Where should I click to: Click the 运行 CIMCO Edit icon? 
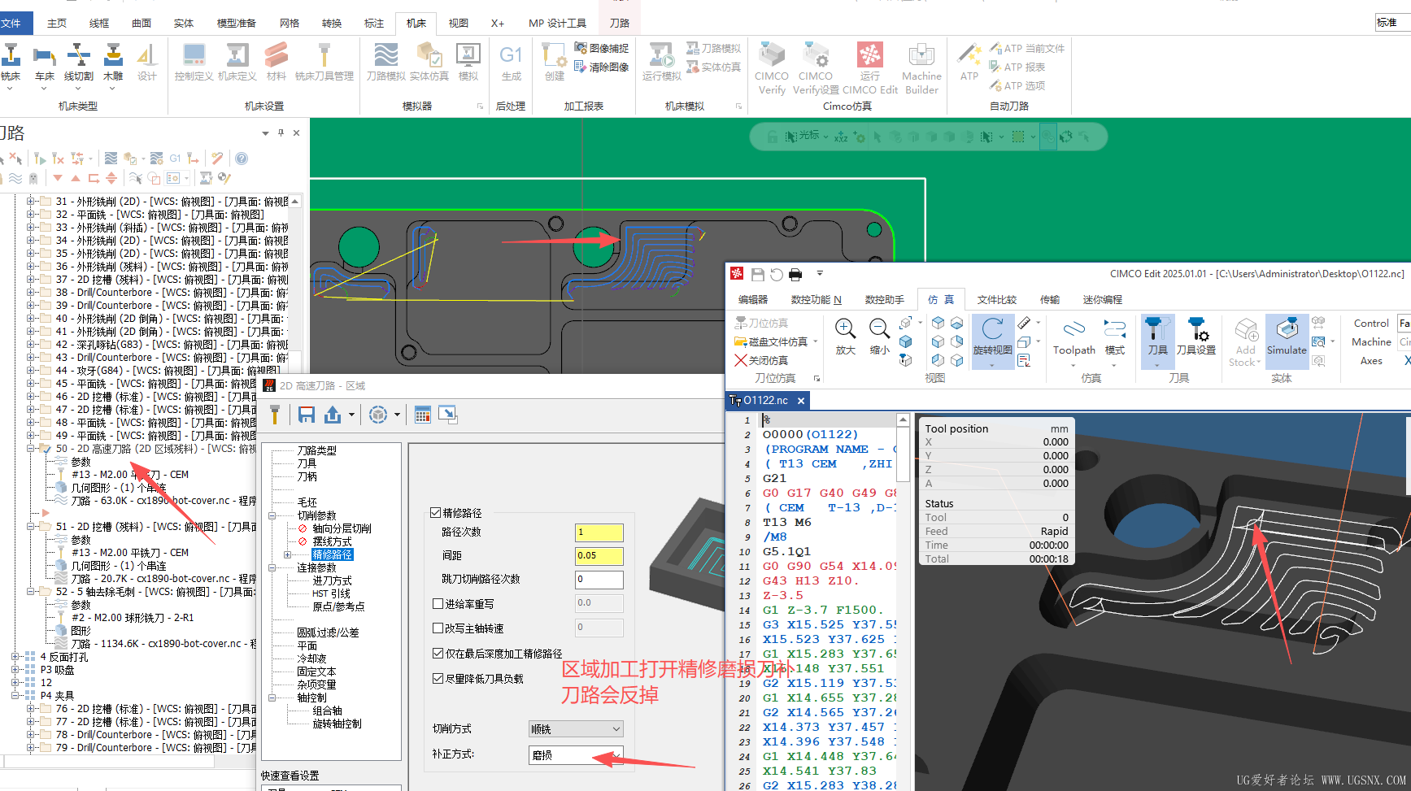pyautogui.click(x=870, y=69)
